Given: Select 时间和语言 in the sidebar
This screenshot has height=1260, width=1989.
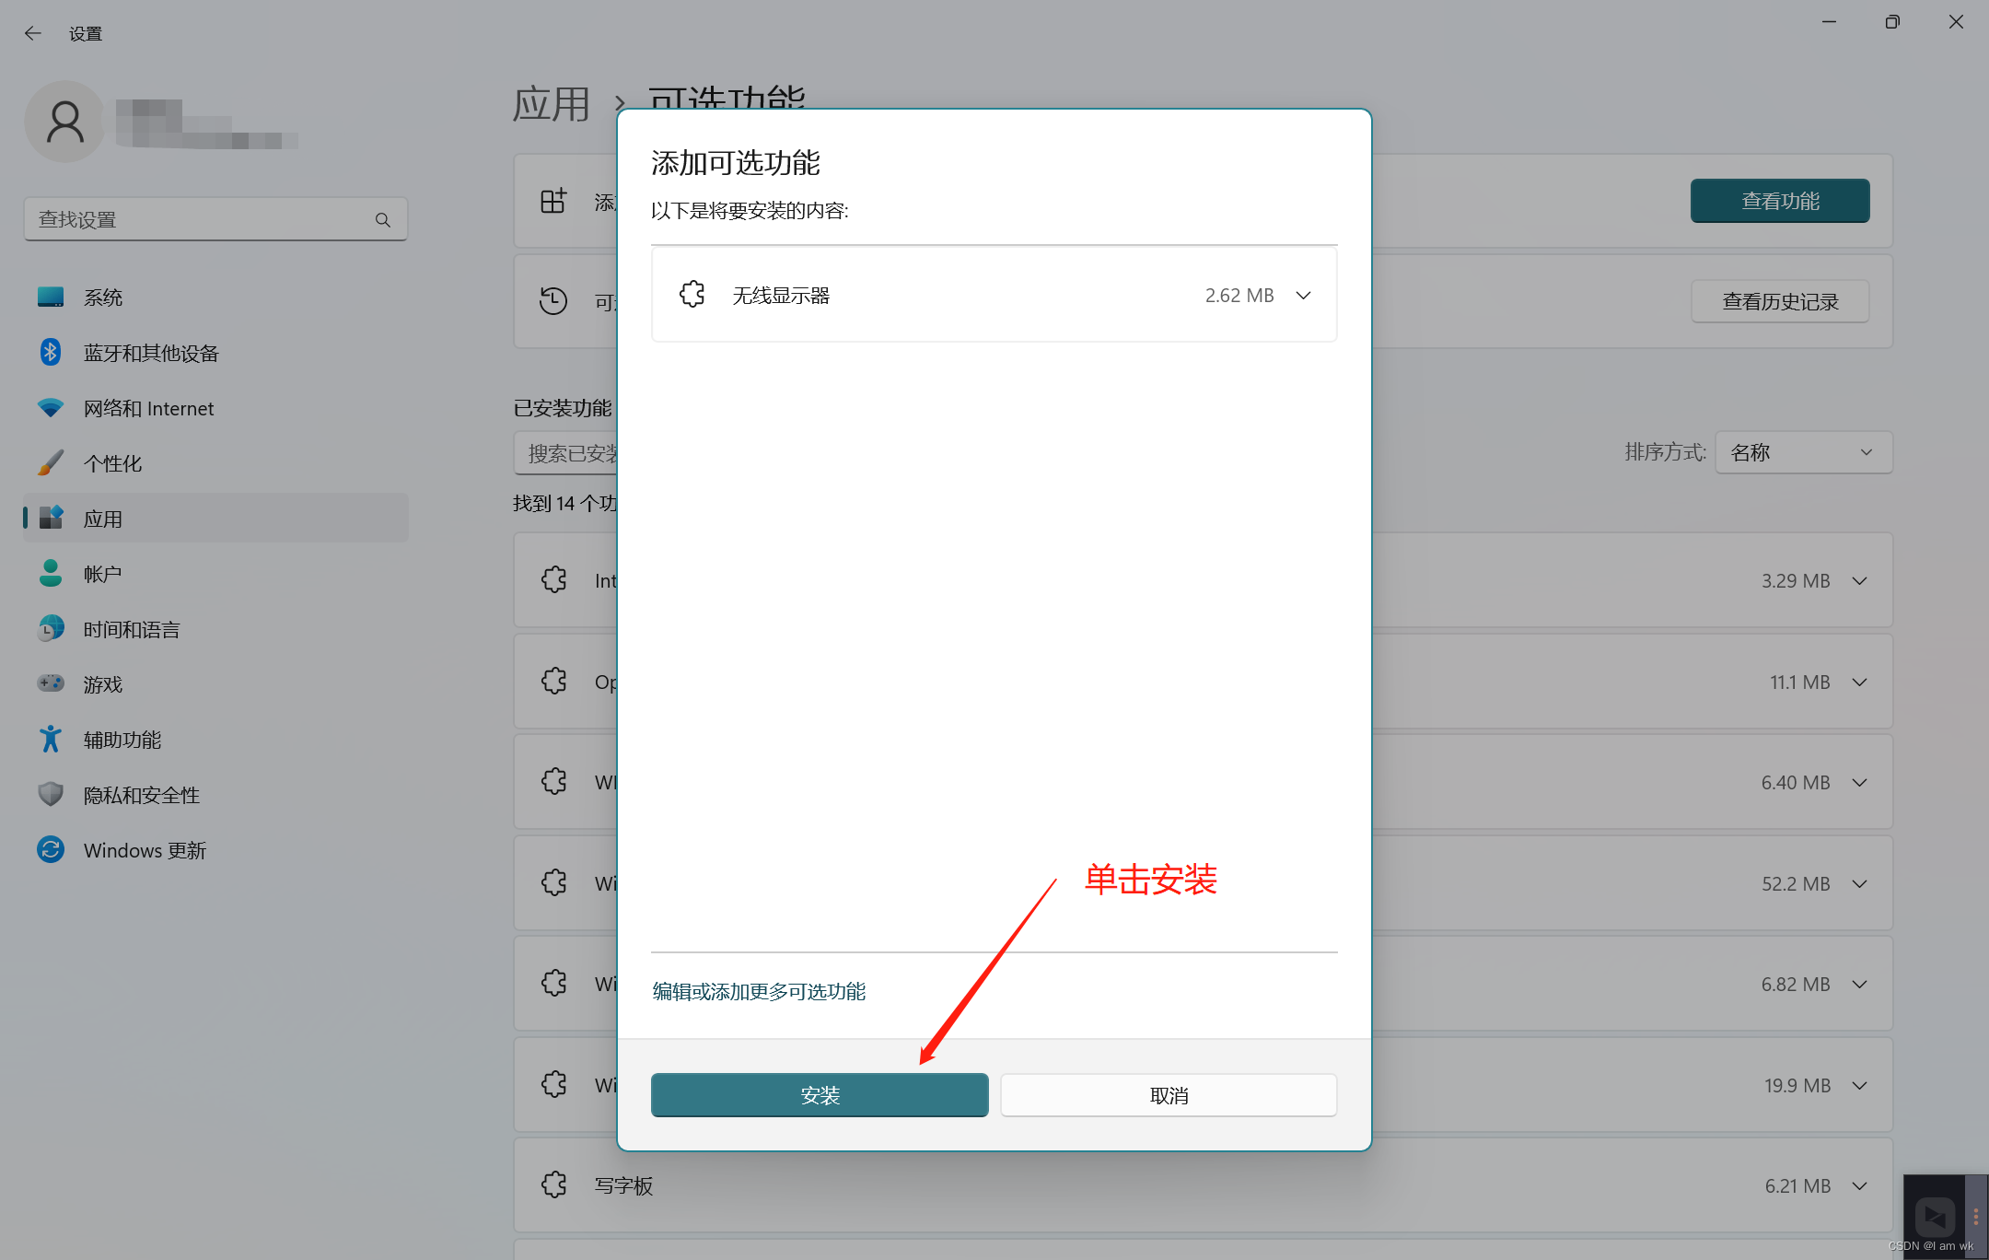Looking at the screenshot, I should tap(132, 629).
